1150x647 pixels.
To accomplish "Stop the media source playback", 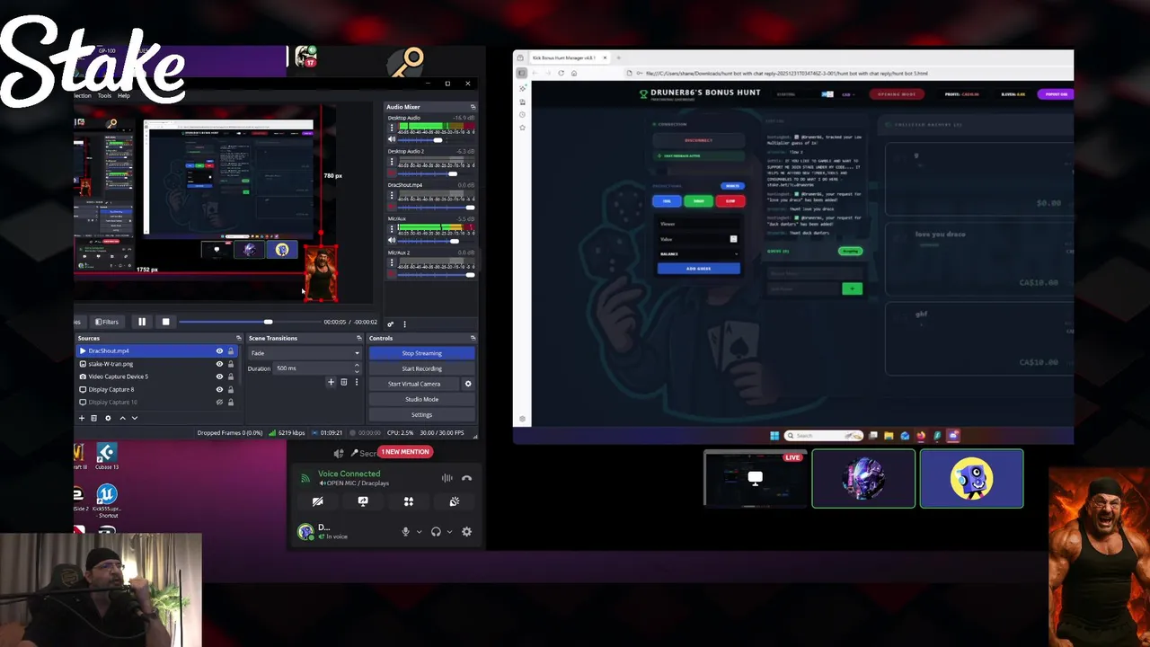I will pyautogui.click(x=165, y=322).
